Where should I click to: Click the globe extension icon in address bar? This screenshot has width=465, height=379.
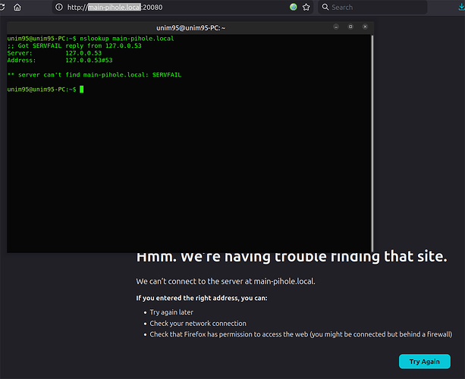pos(294,7)
